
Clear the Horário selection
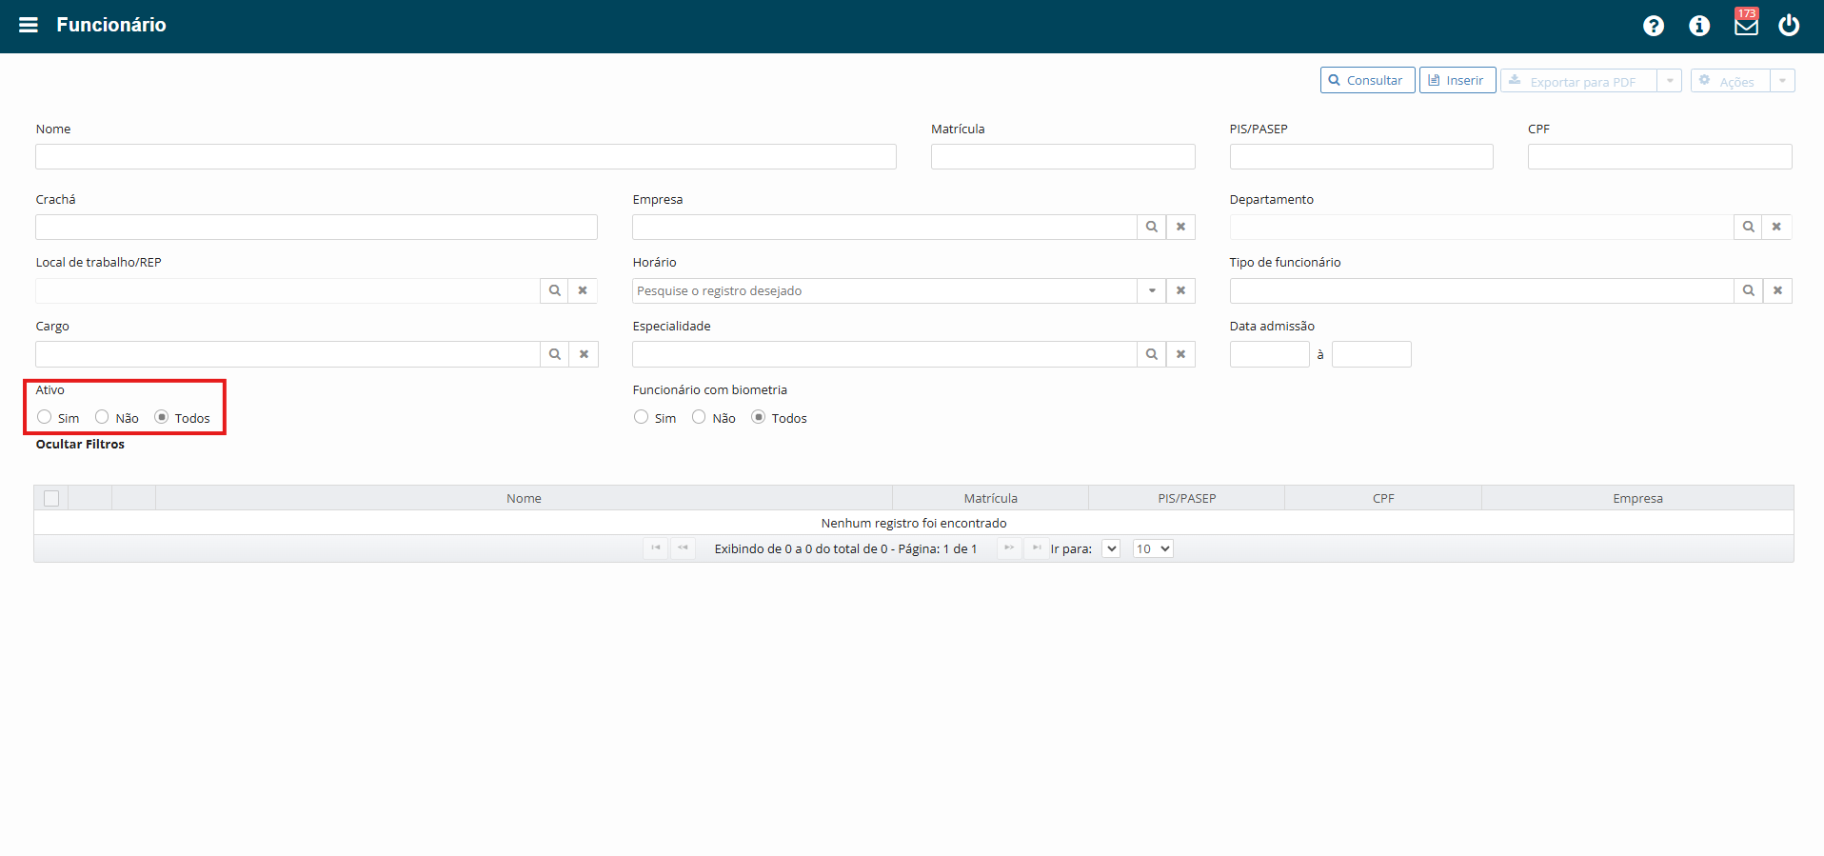1180,290
